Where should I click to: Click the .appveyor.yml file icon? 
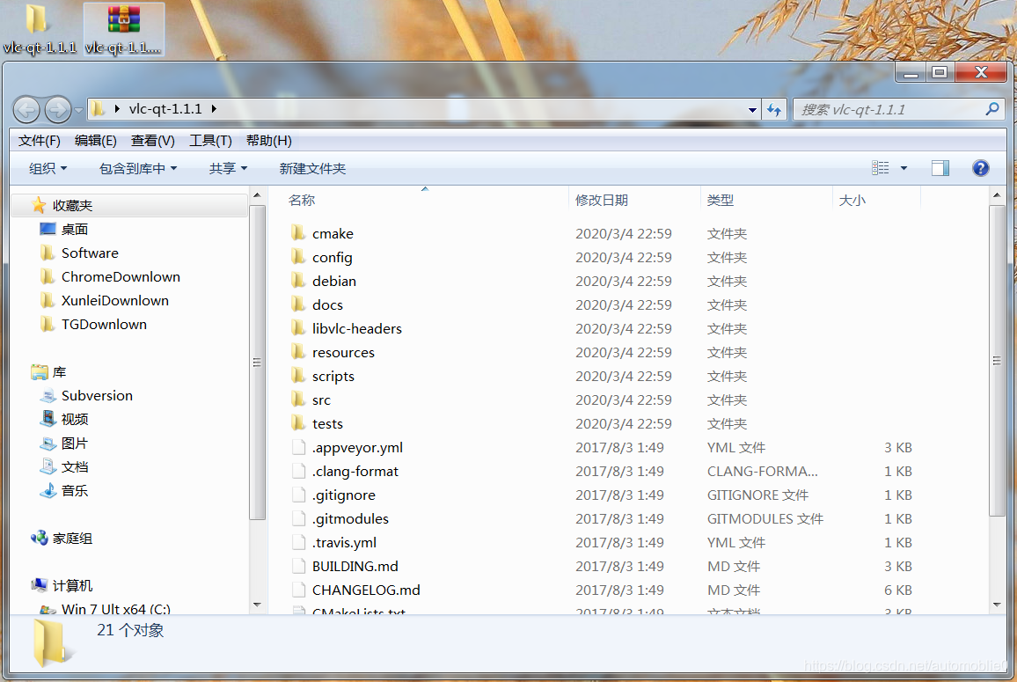tap(298, 447)
